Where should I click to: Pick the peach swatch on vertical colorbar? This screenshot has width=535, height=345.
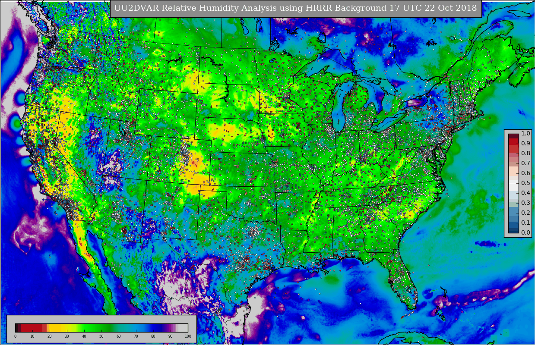(513, 172)
